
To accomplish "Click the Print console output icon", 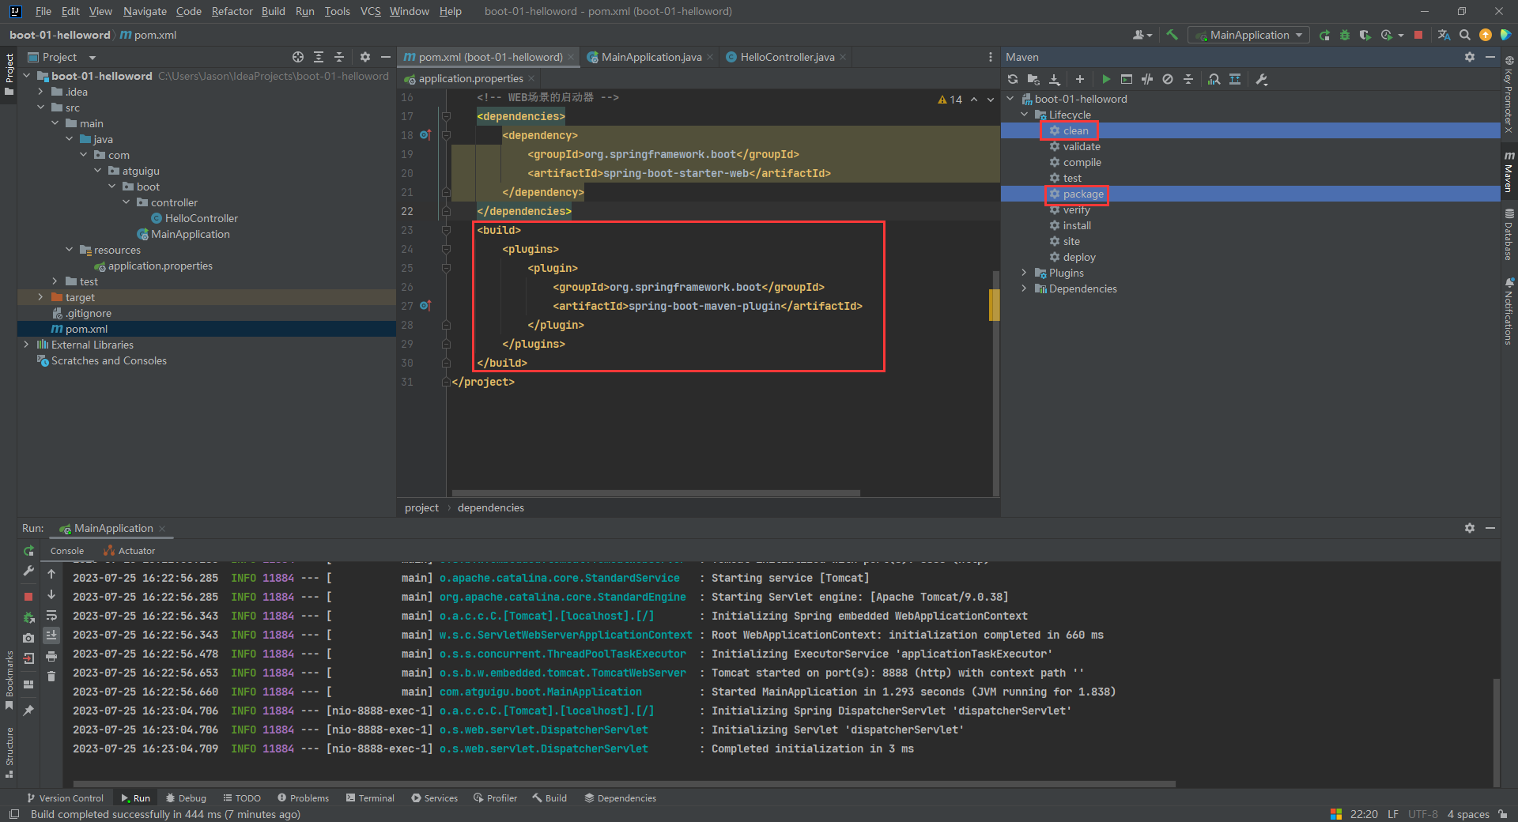I will pyautogui.click(x=51, y=656).
